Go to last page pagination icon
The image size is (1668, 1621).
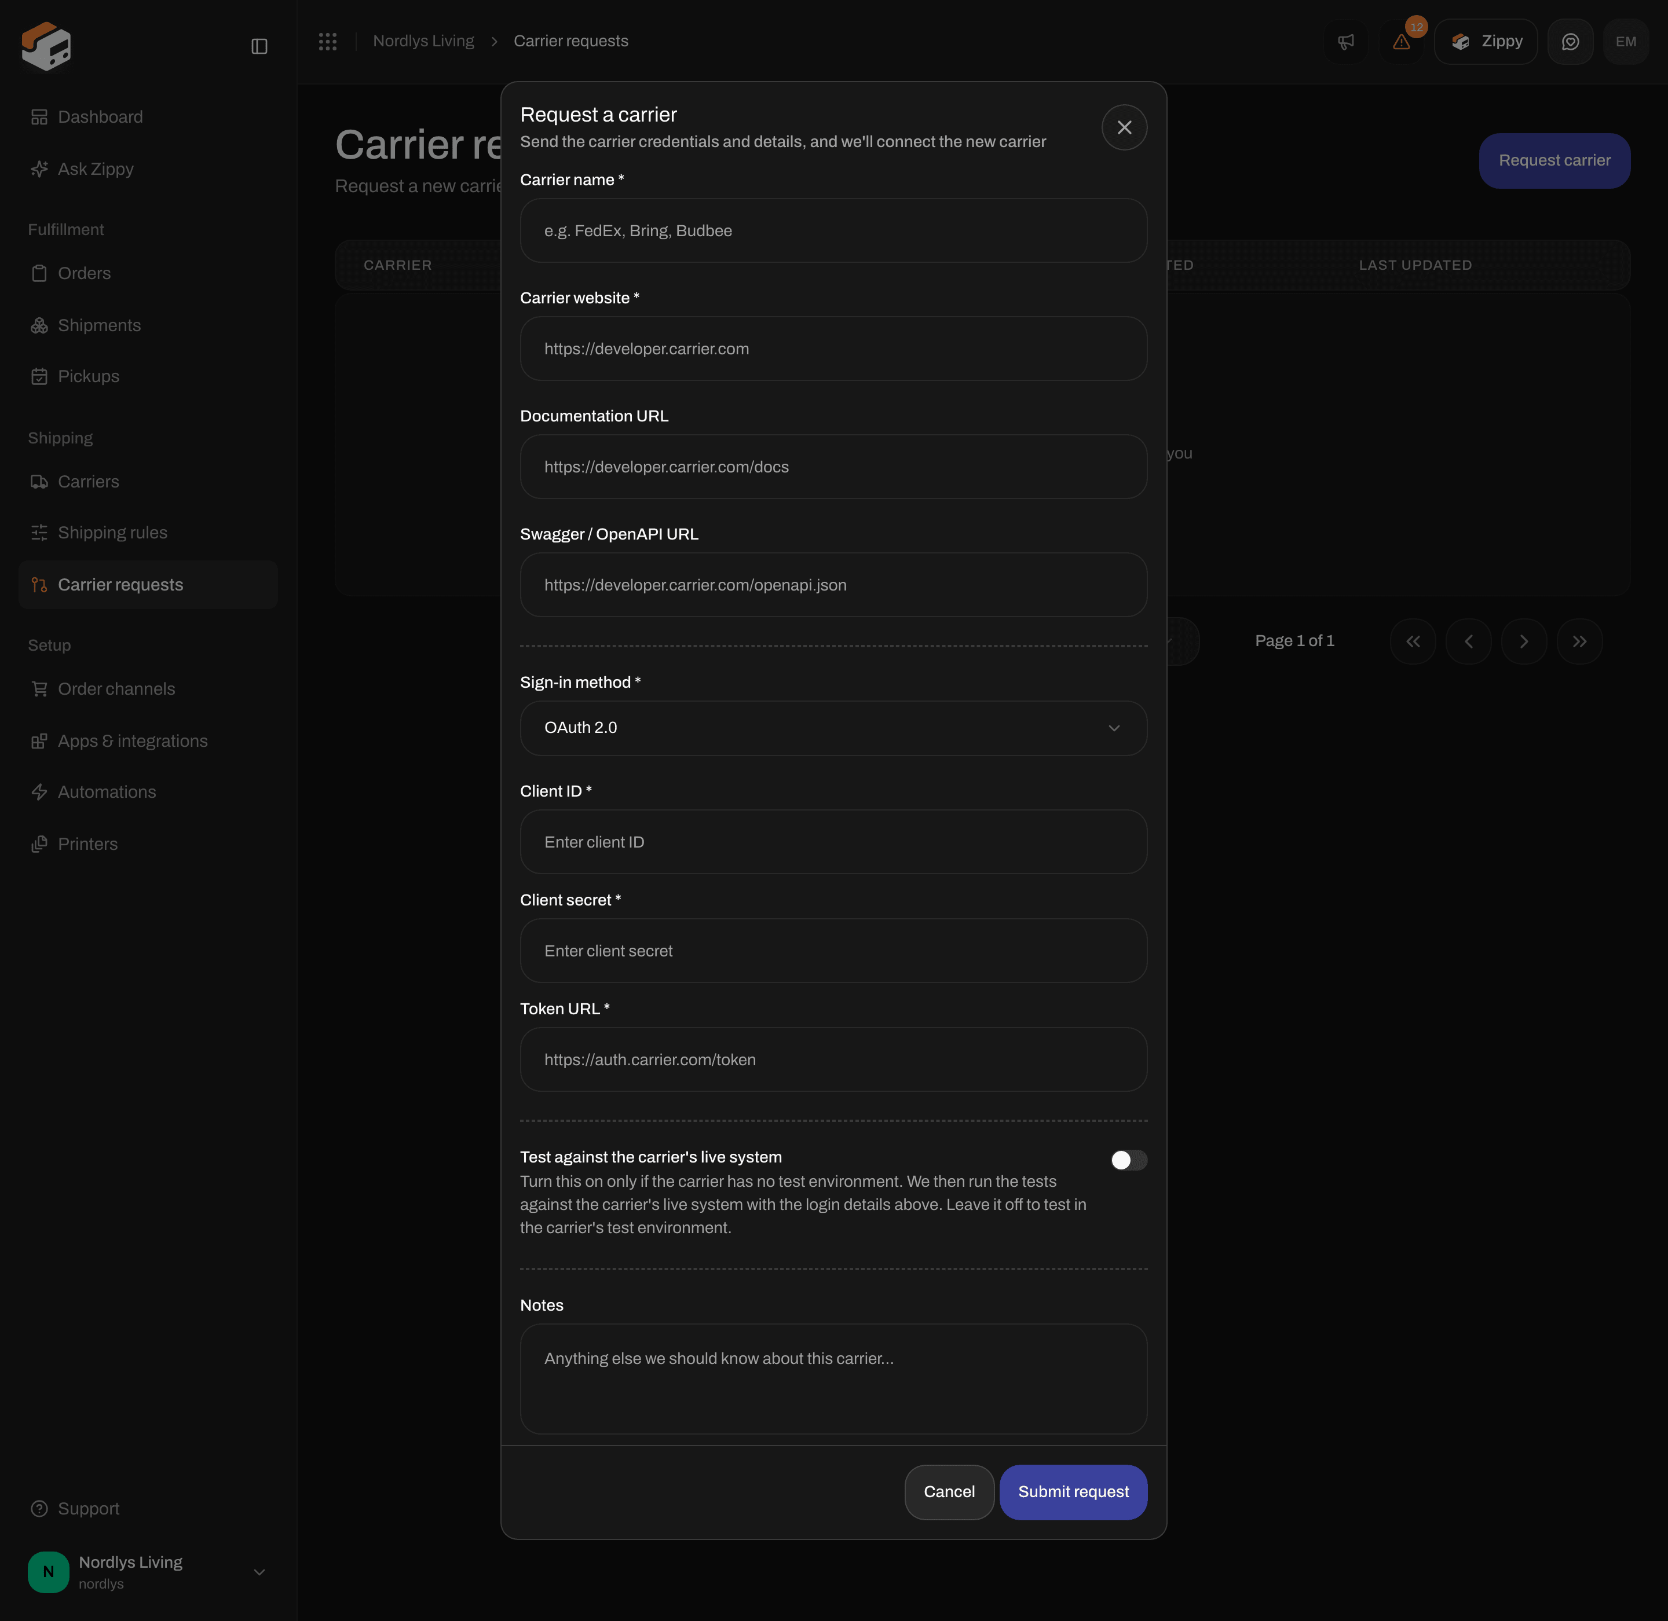click(1579, 642)
